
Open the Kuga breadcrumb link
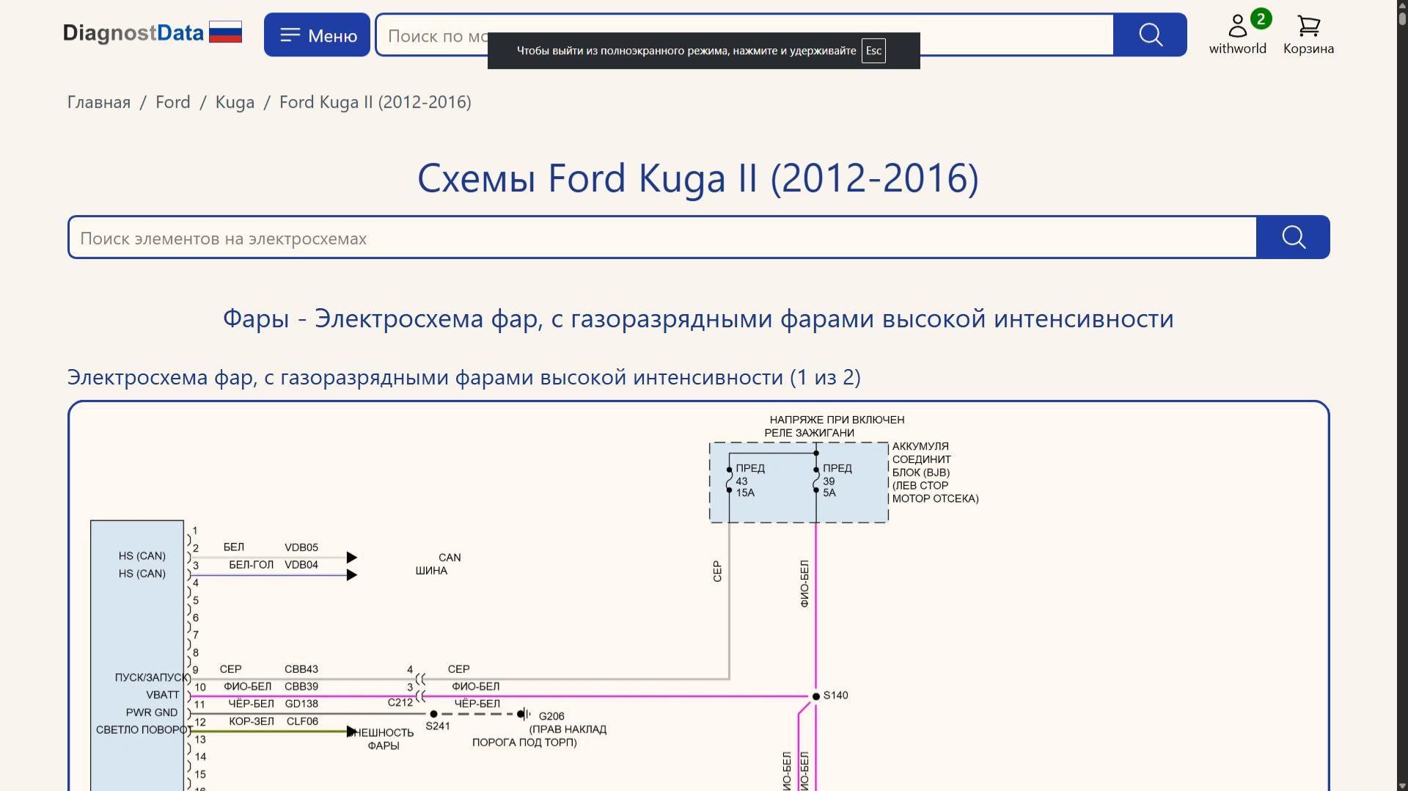click(235, 102)
